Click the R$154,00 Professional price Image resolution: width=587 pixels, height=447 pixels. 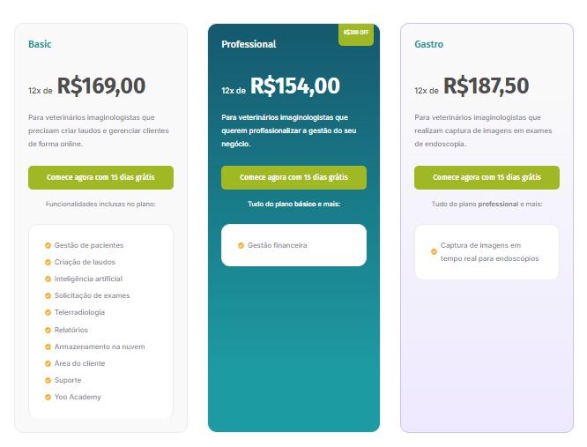(x=294, y=86)
